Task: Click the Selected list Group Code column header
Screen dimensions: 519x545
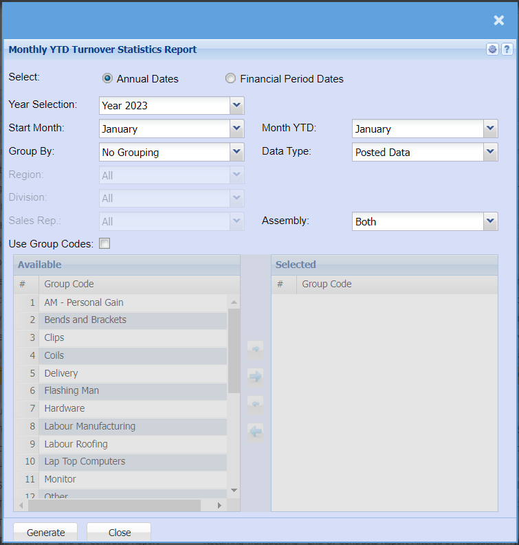Action: 397,285
